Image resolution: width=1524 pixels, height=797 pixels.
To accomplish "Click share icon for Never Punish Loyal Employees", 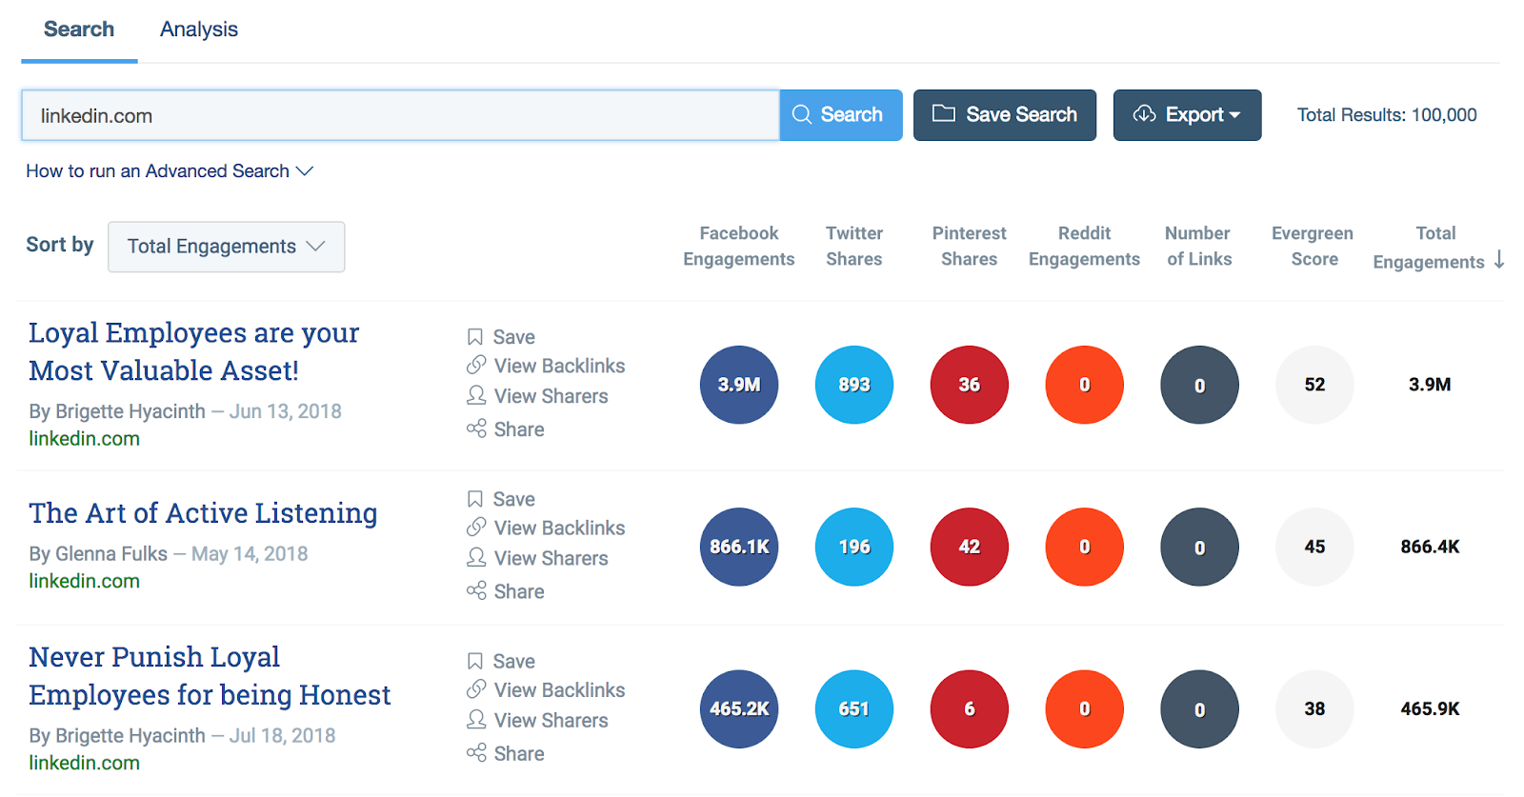I will [476, 752].
